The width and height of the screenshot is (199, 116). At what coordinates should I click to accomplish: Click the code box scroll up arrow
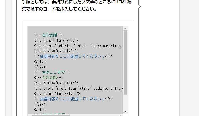[x=125, y=28]
